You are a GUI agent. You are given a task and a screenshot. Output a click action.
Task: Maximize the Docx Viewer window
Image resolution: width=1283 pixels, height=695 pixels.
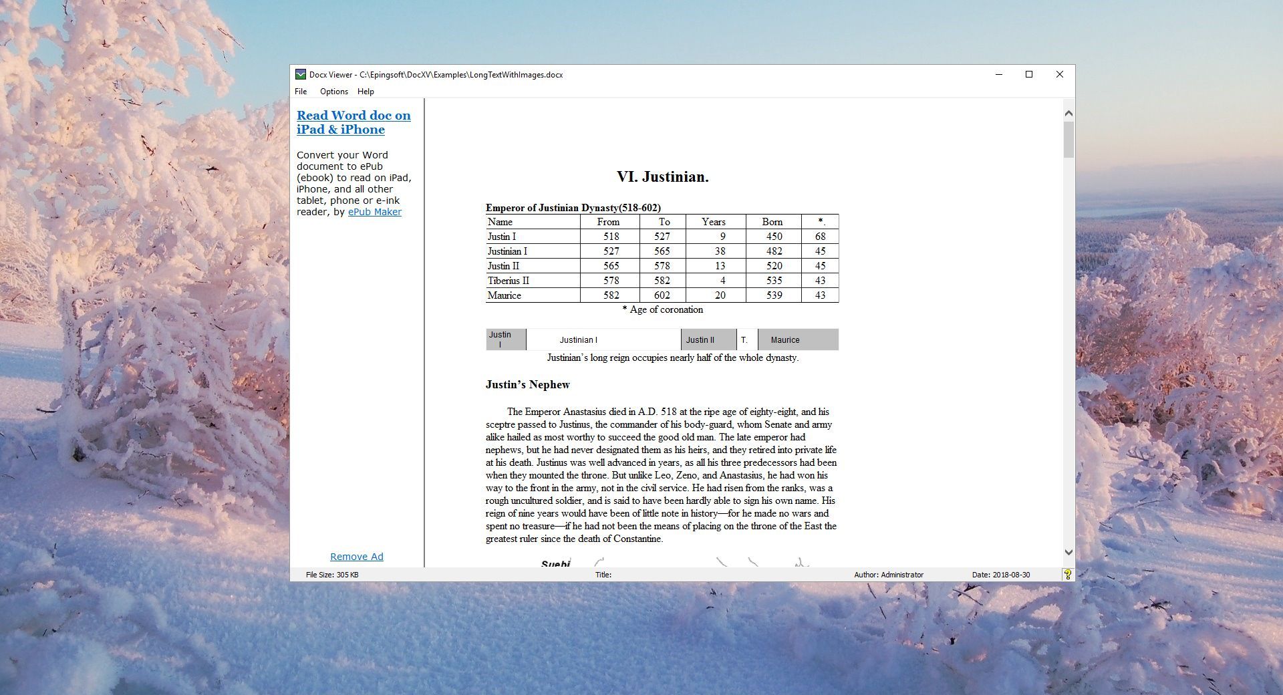pyautogui.click(x=1029, y=74)
